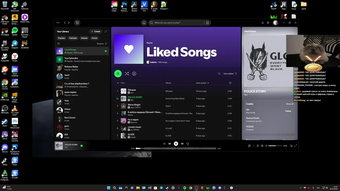Sort by the Album column header
The width and height of the screenshot is (340, 191).
pos(168,83)
